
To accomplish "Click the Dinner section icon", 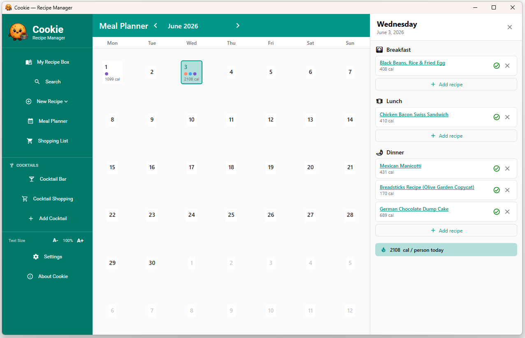I will coord(380,152).
